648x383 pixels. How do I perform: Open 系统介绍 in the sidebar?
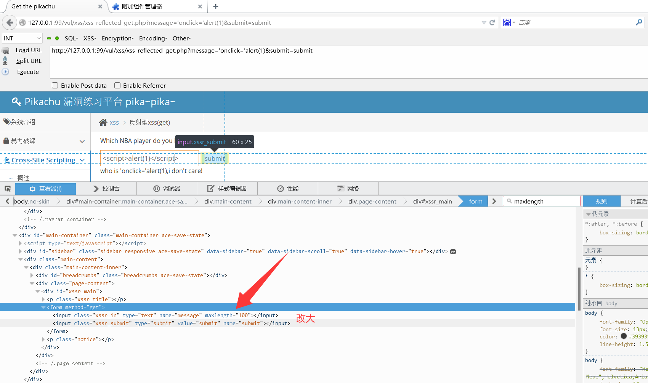click(x=23, y=122)
